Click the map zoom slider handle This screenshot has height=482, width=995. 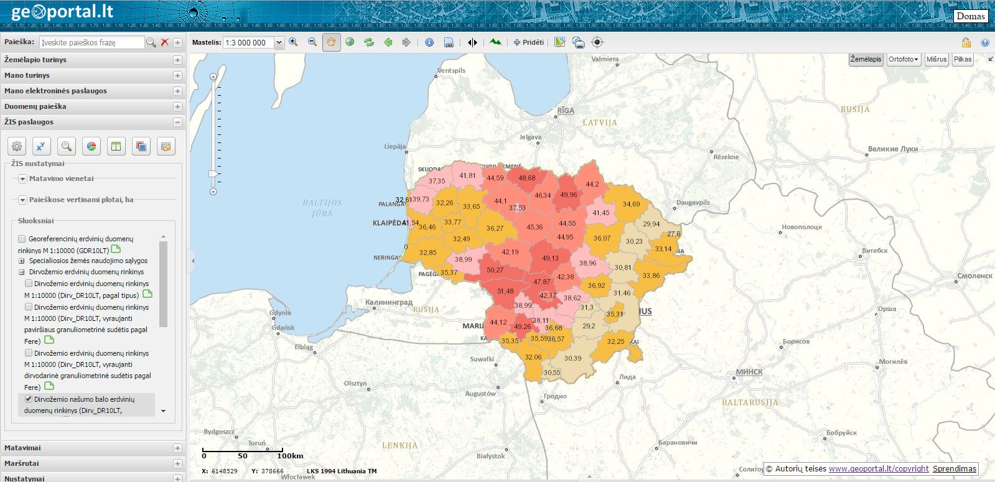pos(213,174)
